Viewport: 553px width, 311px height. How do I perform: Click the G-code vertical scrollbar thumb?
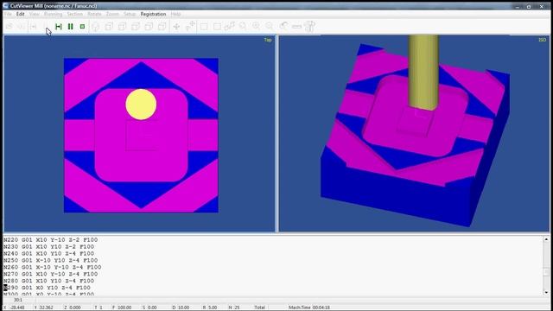[546, 273]
